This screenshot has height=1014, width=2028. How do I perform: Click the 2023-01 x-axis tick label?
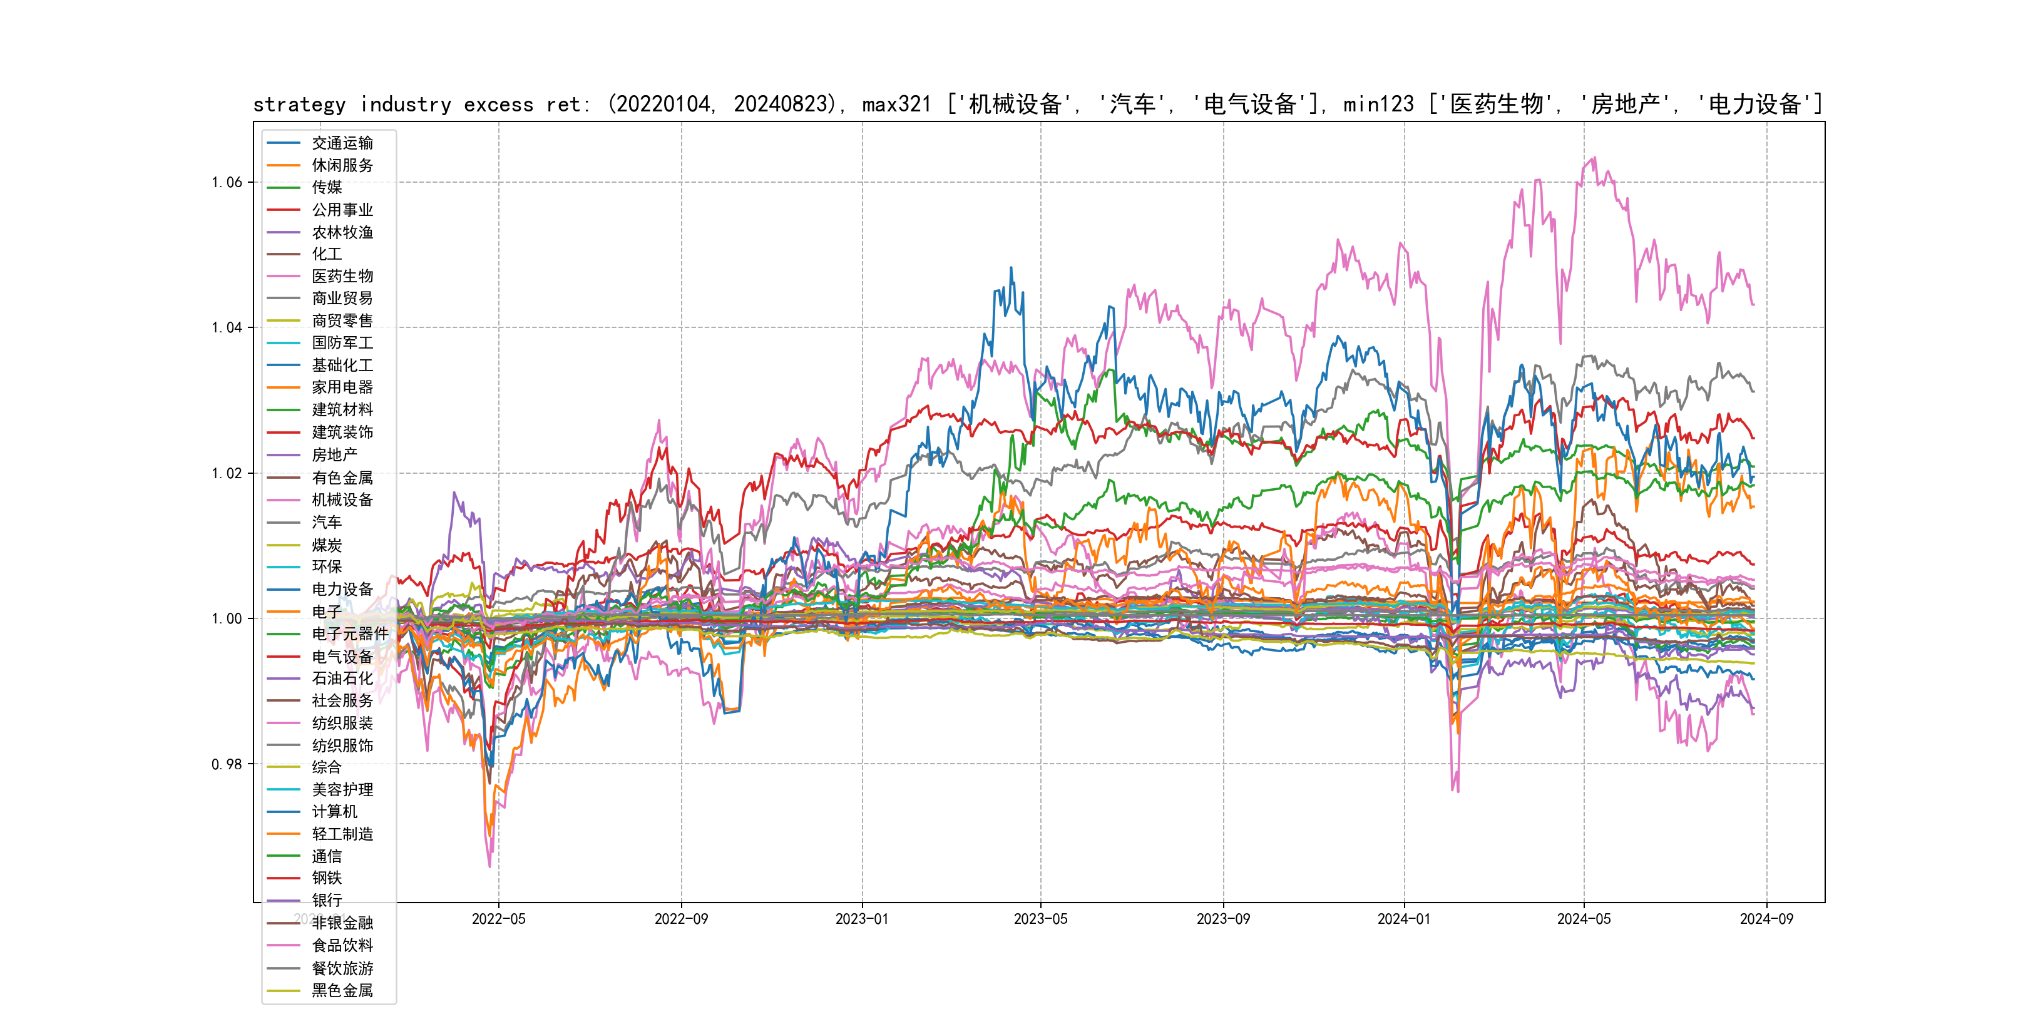pos(861,919)
